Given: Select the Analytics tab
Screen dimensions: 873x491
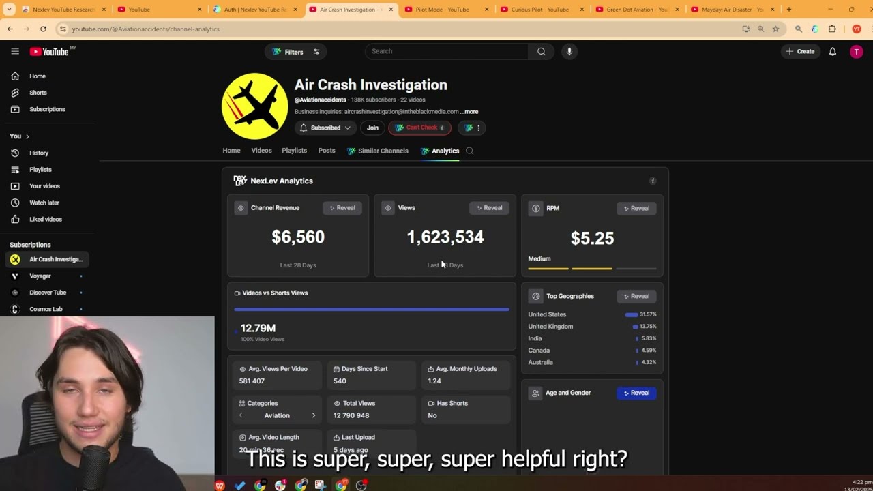Looking at the screenshot, I should 440,151.
